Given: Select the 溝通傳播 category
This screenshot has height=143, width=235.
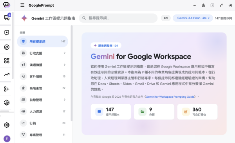Looking at the screenshot, I should [x=43, y=65].
